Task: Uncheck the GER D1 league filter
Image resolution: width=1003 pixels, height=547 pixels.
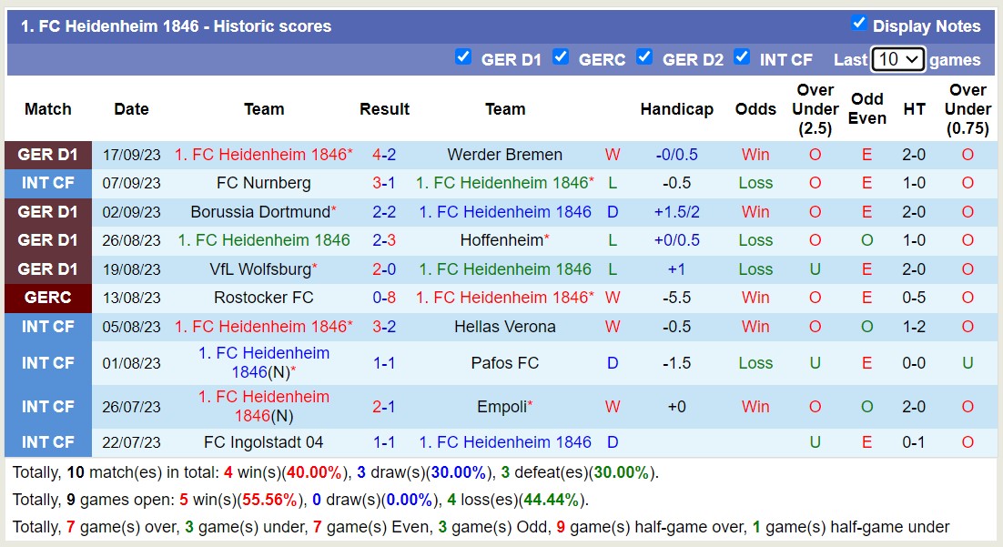Action: tap(464, 57)
